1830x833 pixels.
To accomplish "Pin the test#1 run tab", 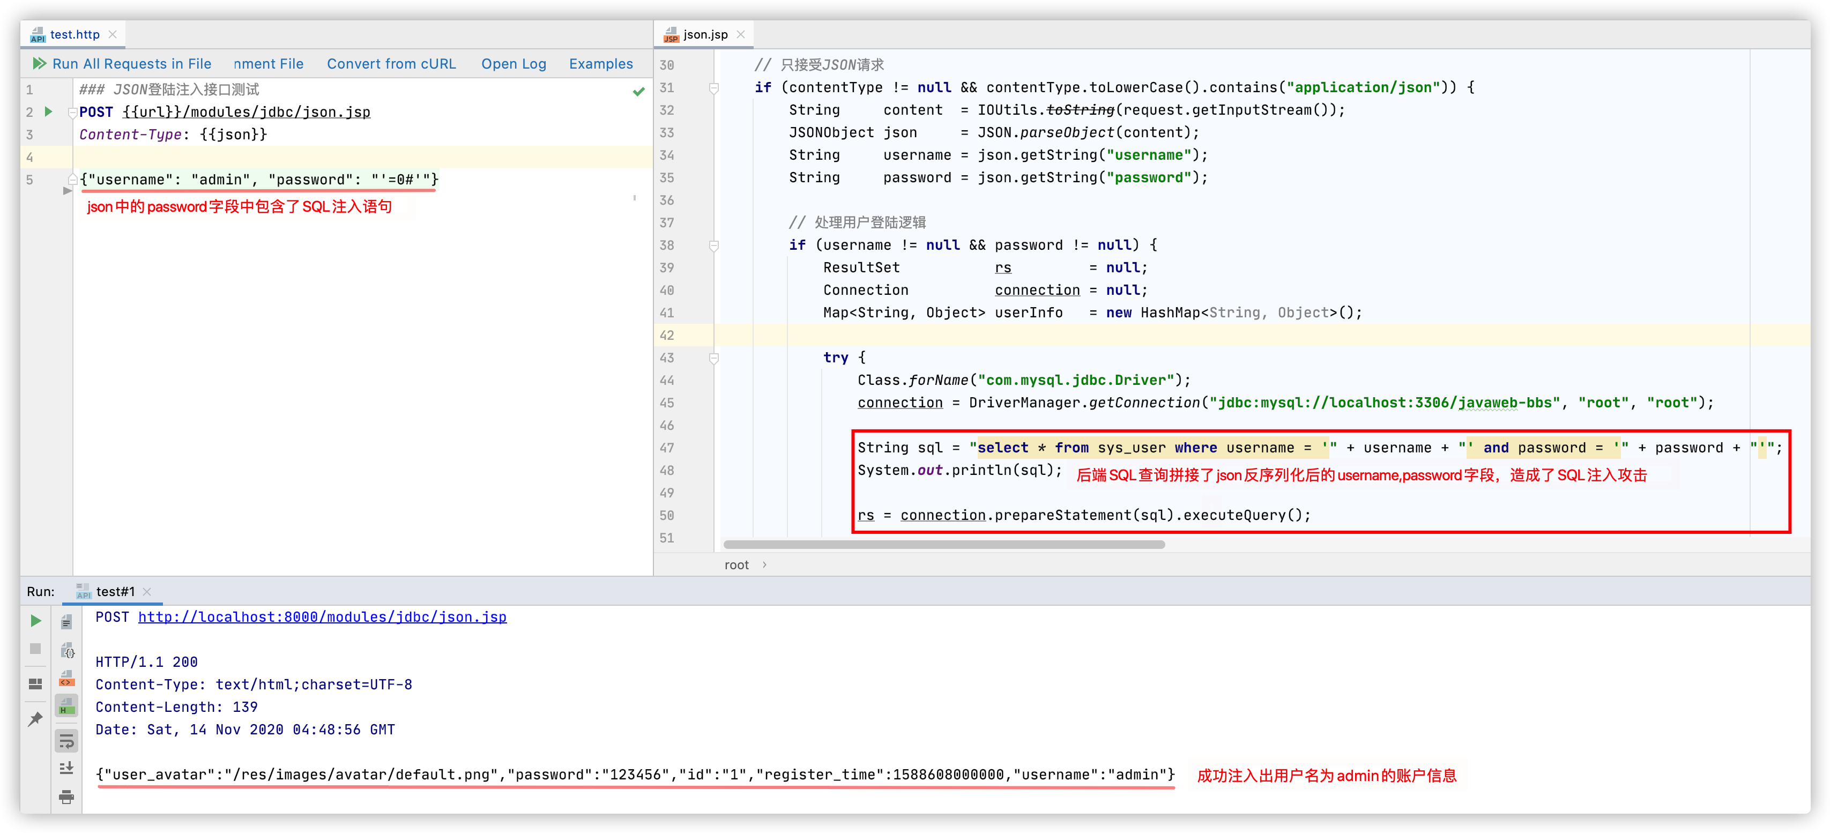I will (x=35, y=719).
